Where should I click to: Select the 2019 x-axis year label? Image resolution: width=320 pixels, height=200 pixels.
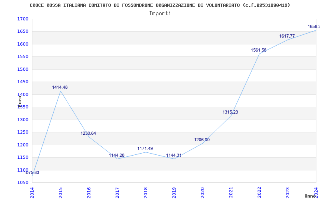tap(174, 193)
